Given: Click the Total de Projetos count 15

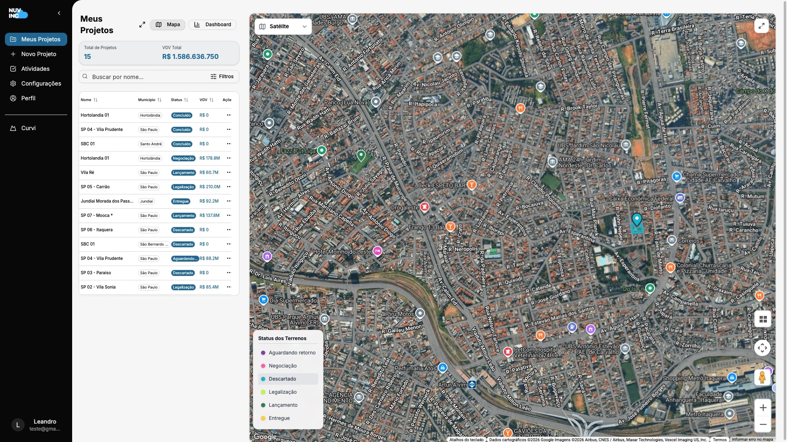Looking at the screenshot, I should (87, 56).
